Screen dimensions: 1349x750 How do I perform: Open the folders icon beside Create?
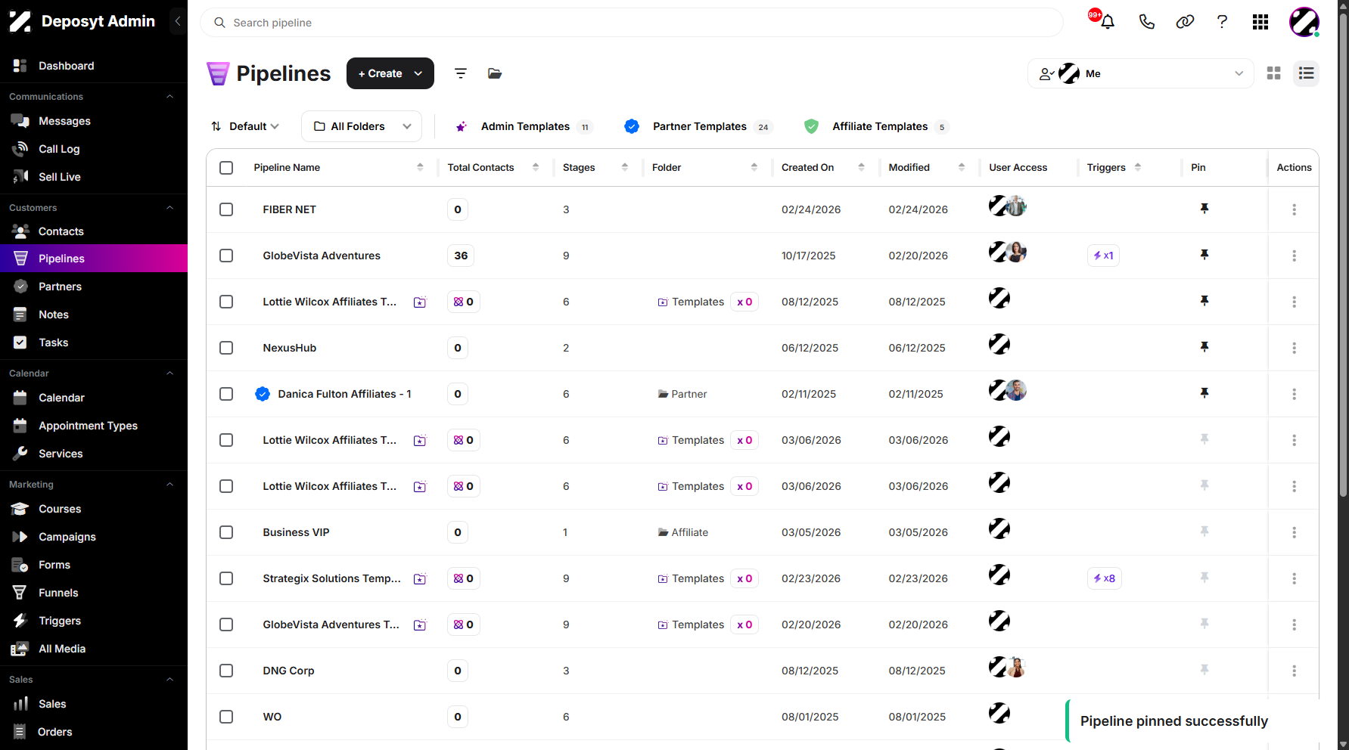pos(495,73)
